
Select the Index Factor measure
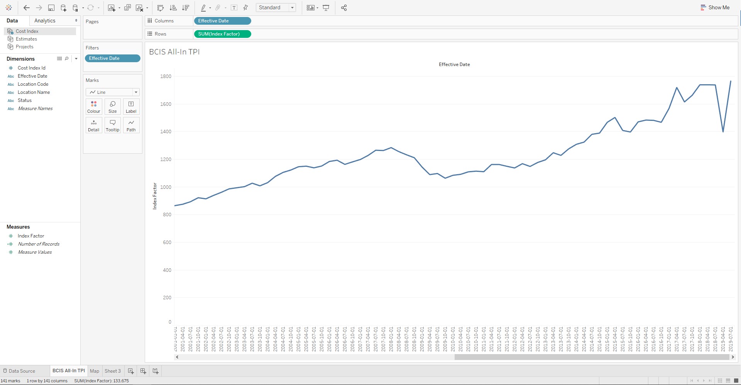pyautogui.click(x=31, y=236)
